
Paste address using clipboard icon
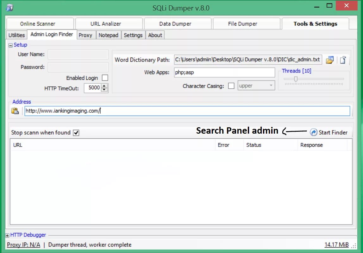click(15, 111)
